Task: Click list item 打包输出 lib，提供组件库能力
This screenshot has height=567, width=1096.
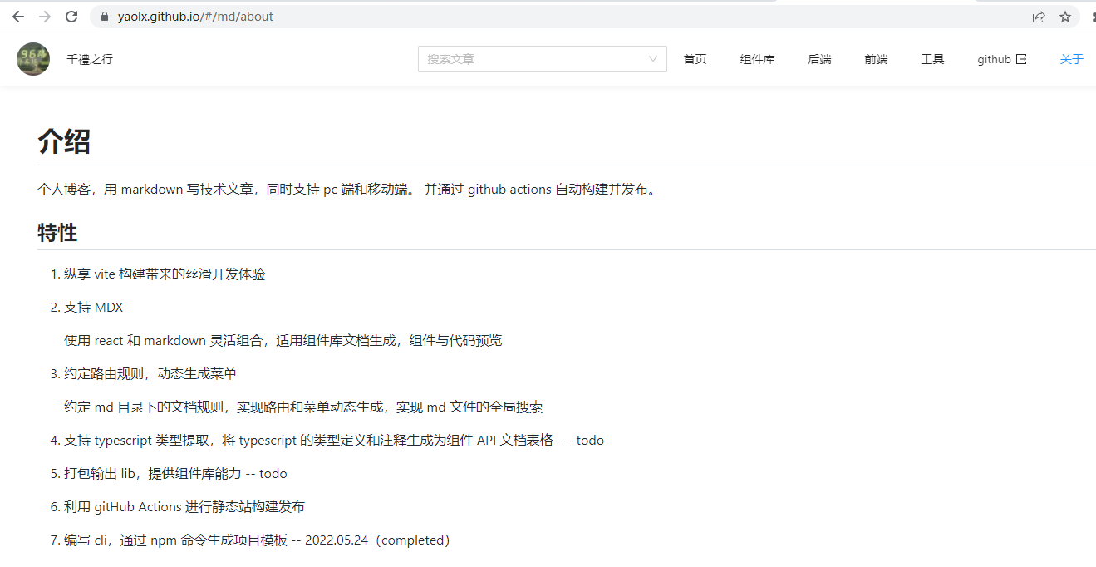Action: click(x=175, y=474)
